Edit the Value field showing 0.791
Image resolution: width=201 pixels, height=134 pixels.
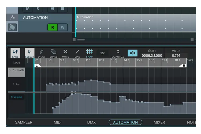pyautogui.click(x=176, y=55)
